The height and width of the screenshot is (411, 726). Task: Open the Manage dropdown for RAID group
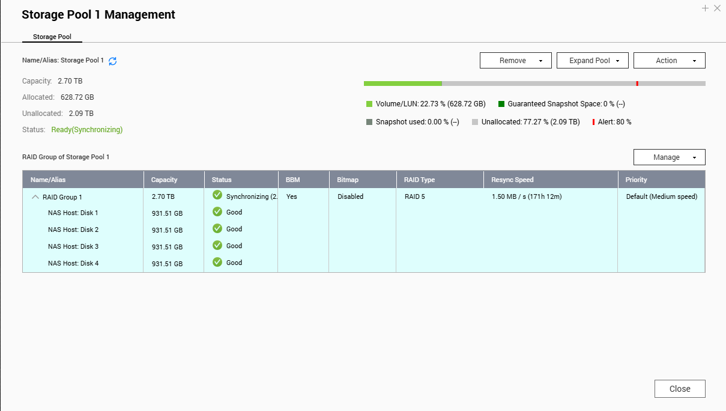click(x=669, y=157)
